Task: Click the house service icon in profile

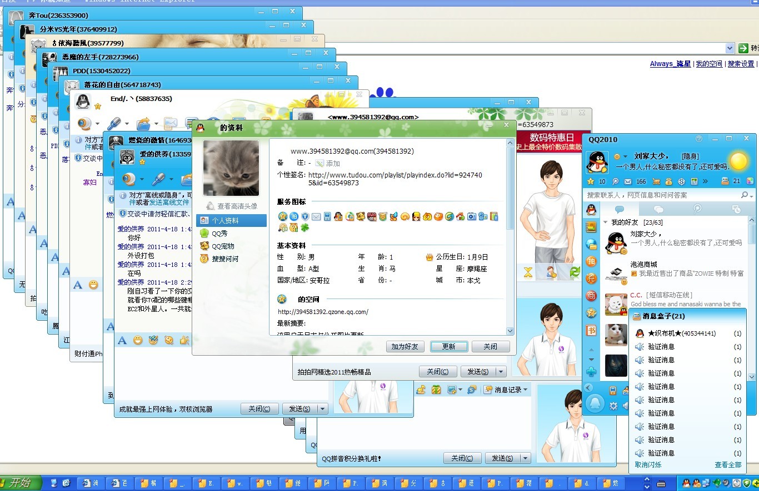Action: pos(460,216)
